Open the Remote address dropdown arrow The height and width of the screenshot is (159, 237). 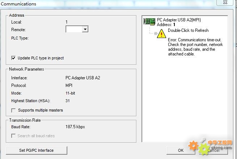point(85,29)
